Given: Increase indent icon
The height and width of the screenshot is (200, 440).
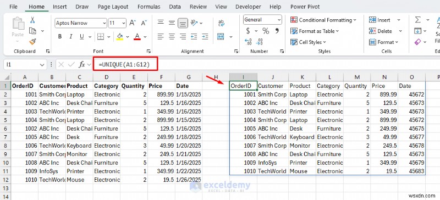Looking at the screenshot, I should tap(205, 36).
